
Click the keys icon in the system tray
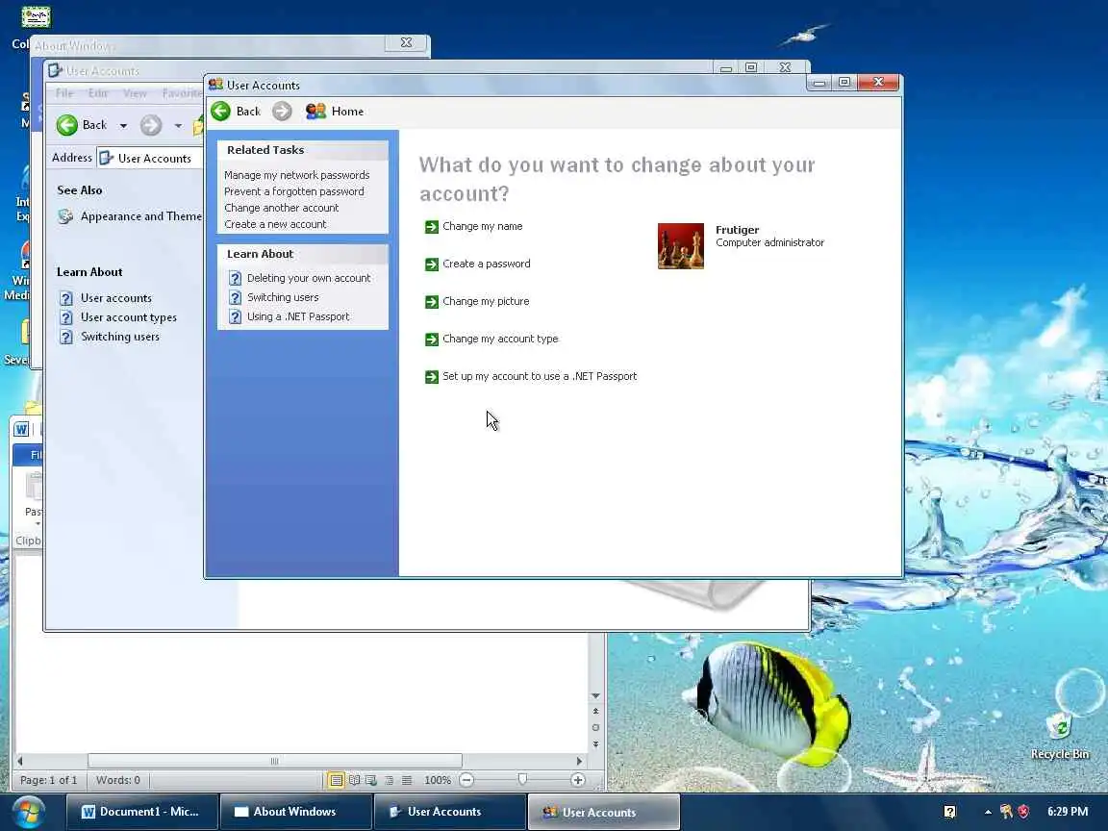click(1005, 812)
